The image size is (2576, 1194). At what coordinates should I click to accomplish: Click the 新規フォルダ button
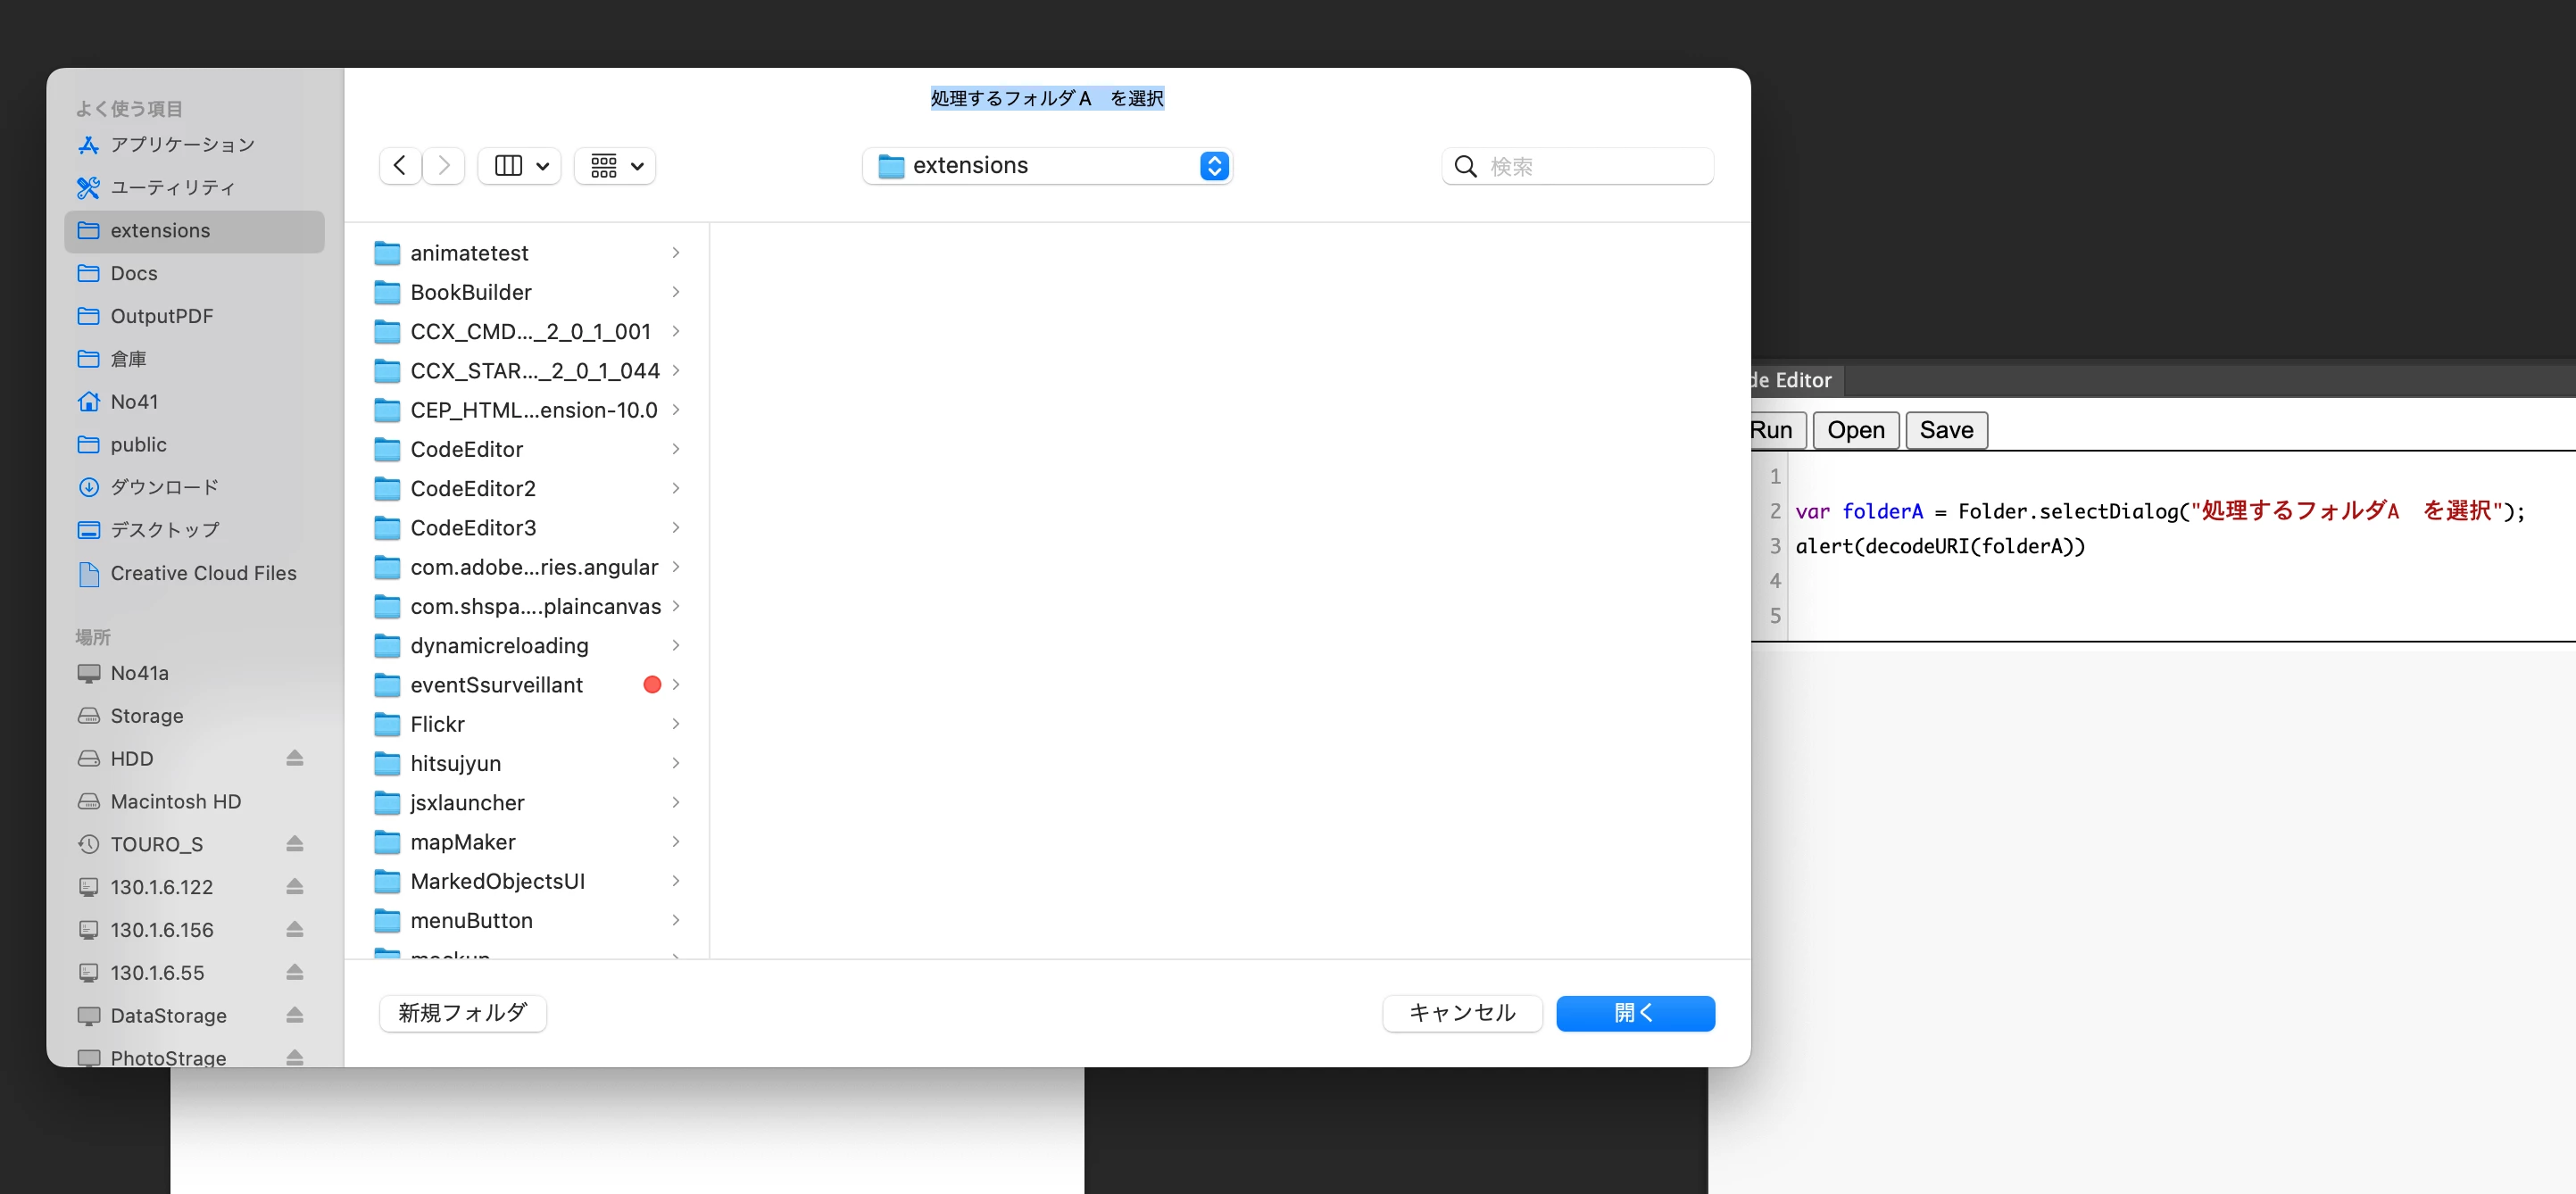tap(462, 1013)
